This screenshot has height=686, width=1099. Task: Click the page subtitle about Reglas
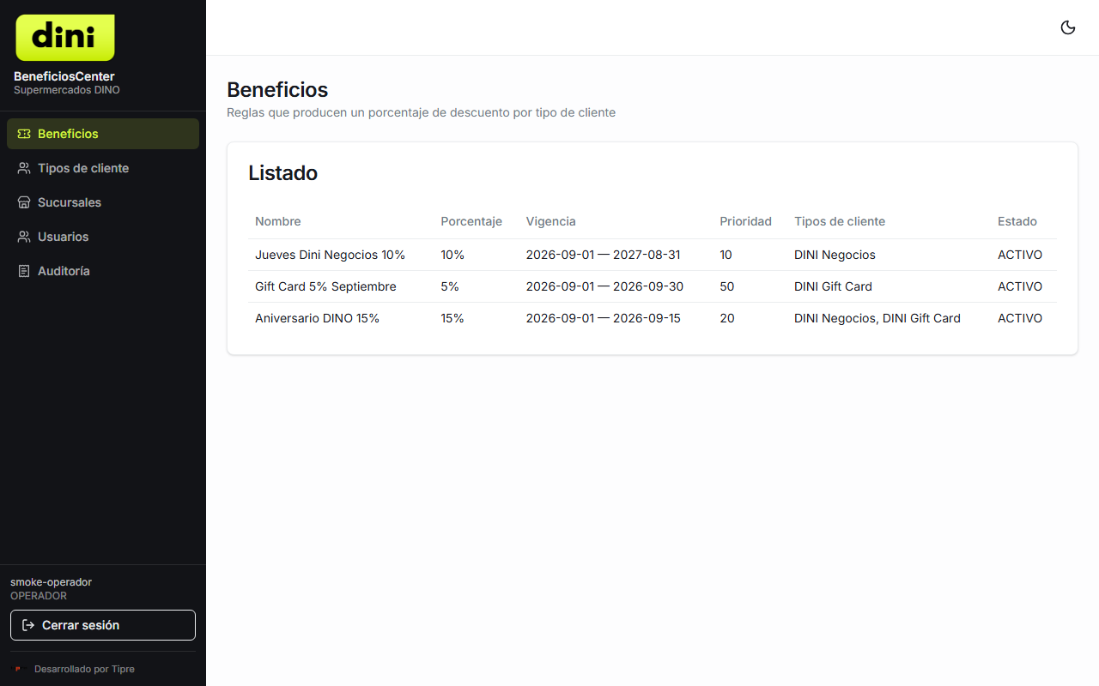click(x=422, y=112)
